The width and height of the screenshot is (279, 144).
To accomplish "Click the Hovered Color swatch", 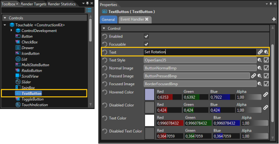I will tap(150, 94).
